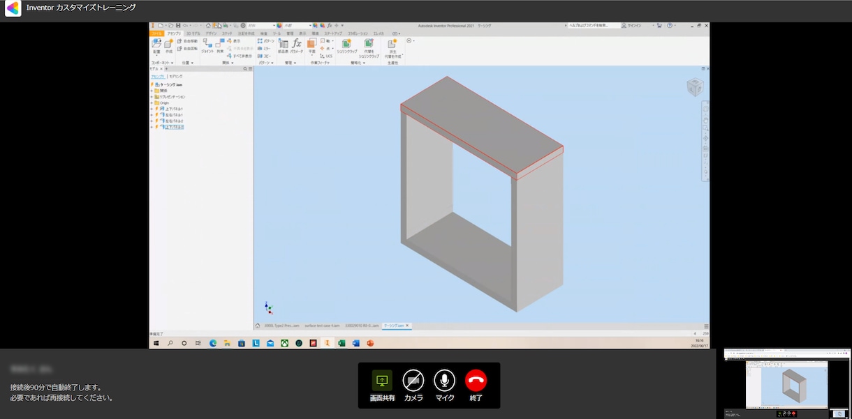This screenshot has width=852, height=419.
Task: Open the パラメータ fx parameters dialog
Action: click(297, 45)
